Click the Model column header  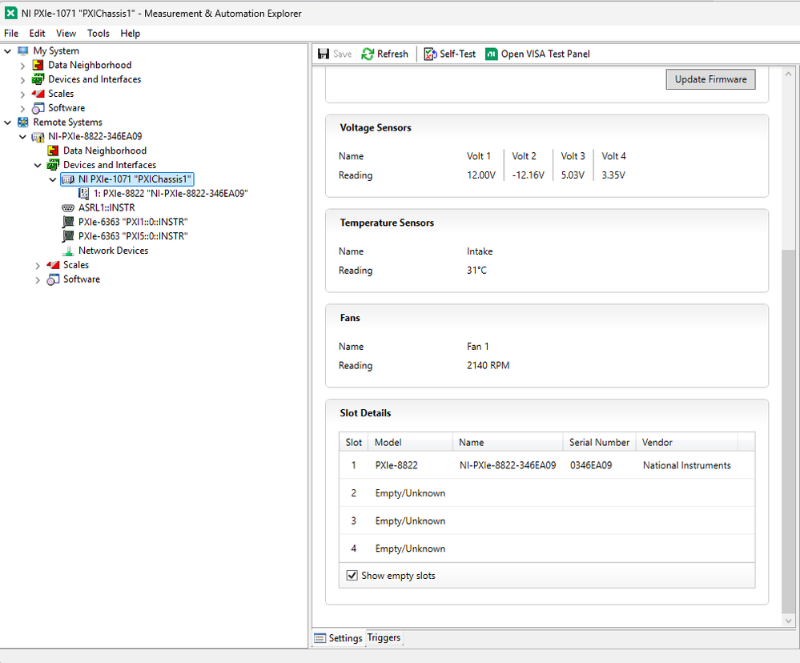pos(411,443)
